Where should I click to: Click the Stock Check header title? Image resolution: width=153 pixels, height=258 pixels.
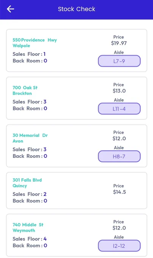click(77, 9)
